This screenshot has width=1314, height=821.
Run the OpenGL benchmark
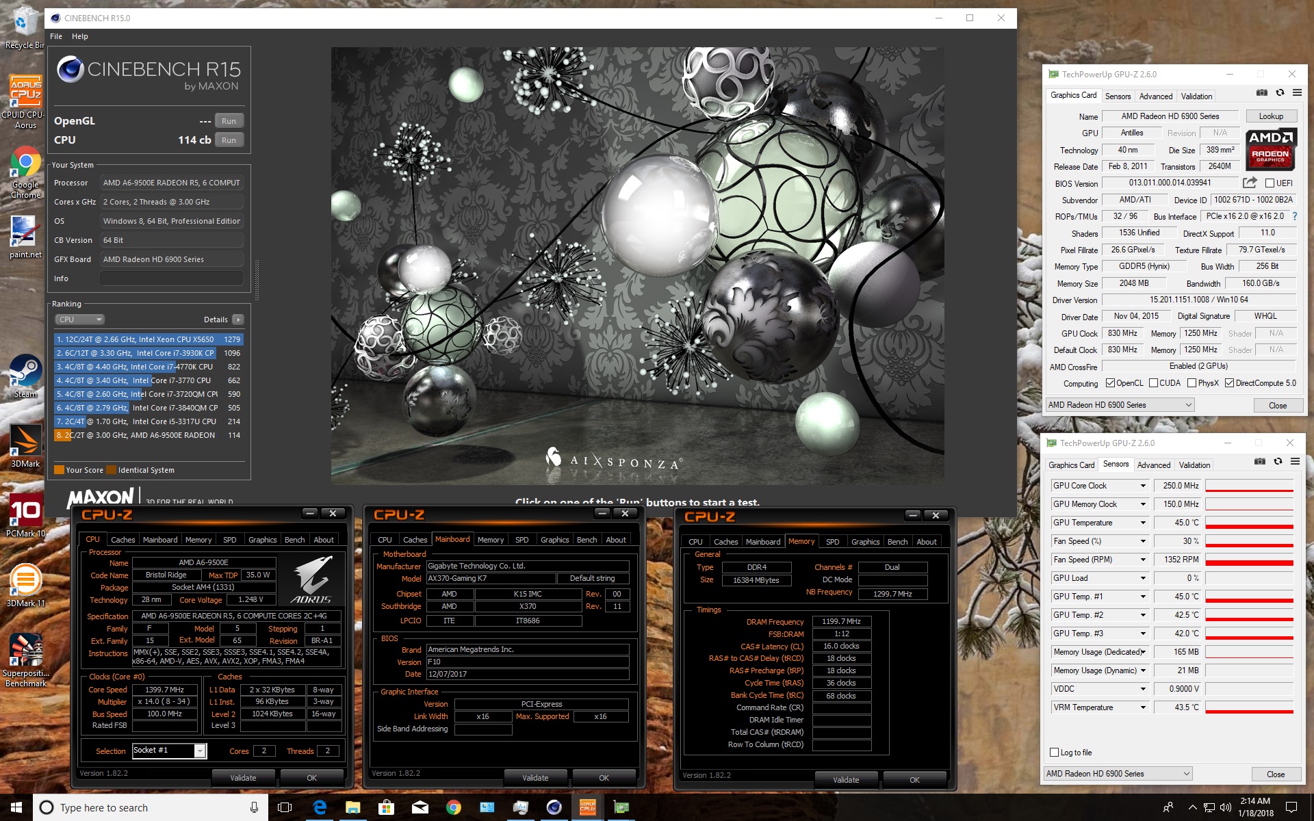pos(229,121)
